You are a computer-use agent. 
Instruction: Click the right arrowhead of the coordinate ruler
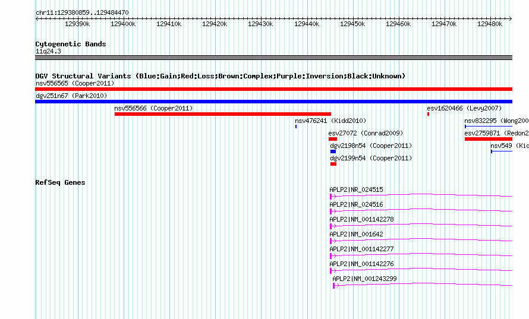pos(511,18)
